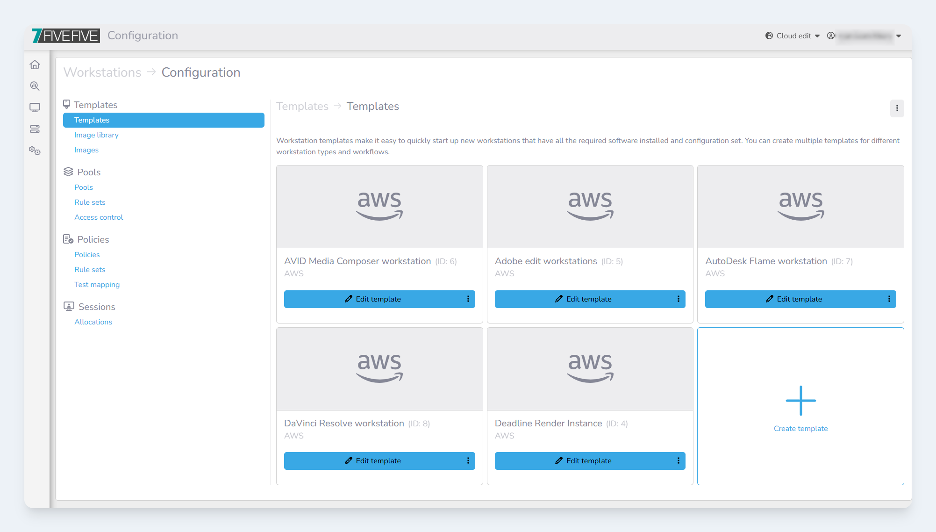
Task: Click AWS thumbnail of AutoDesk Flame workstation
Action: [800, 206]
